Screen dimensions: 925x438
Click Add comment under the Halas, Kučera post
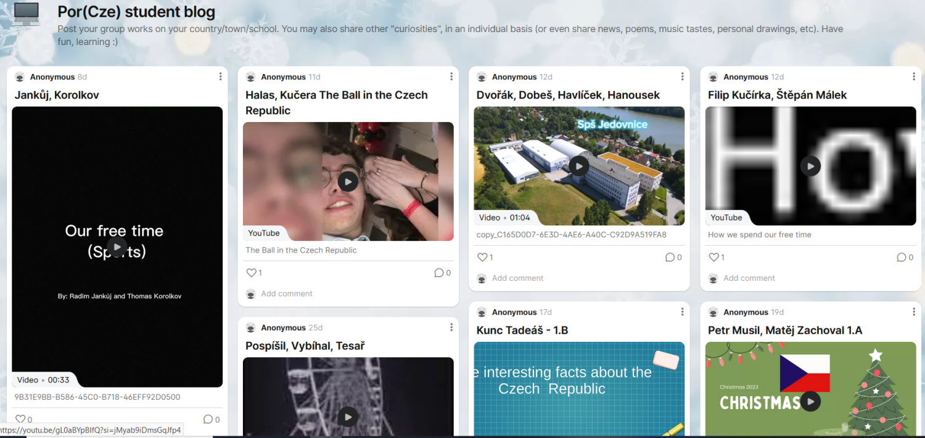click(x=287, y=294)
